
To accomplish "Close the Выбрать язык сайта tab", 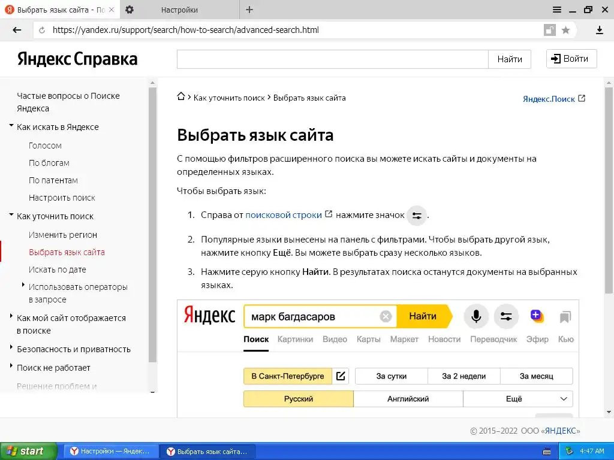I will click(x=112, y=10).
